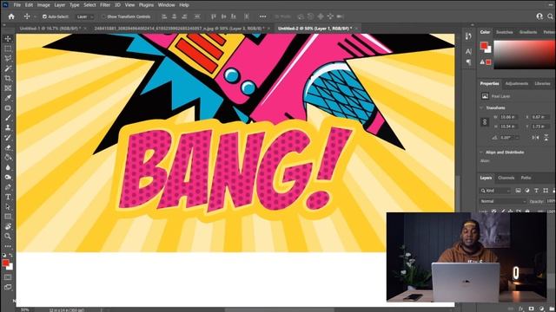Open the Move tool preset picker arrow
This screenshot has width=556, height=312.
pos(35,16)
